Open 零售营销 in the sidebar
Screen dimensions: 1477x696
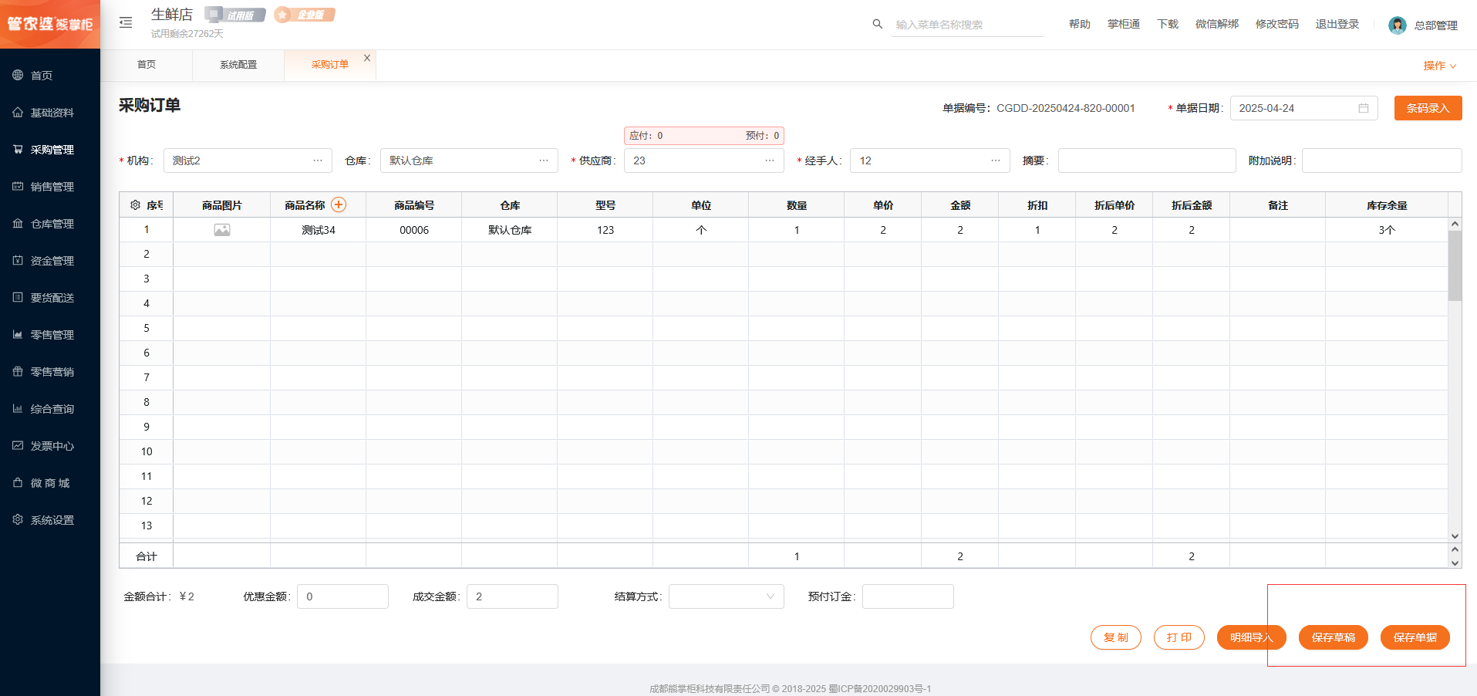coord(50,372)
